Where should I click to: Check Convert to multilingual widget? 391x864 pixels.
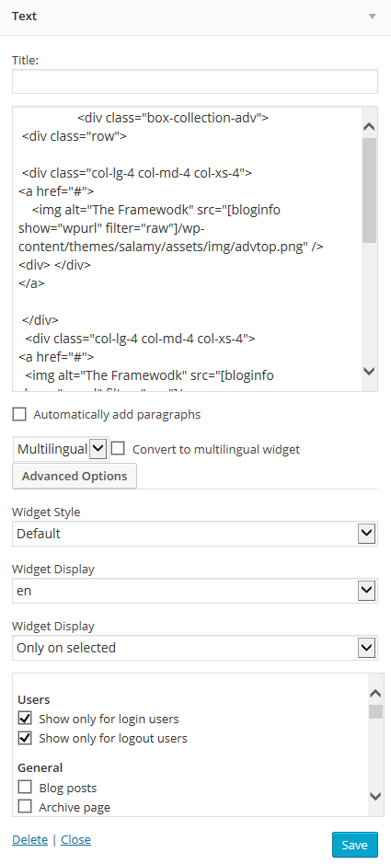click(x=118, y=448)
